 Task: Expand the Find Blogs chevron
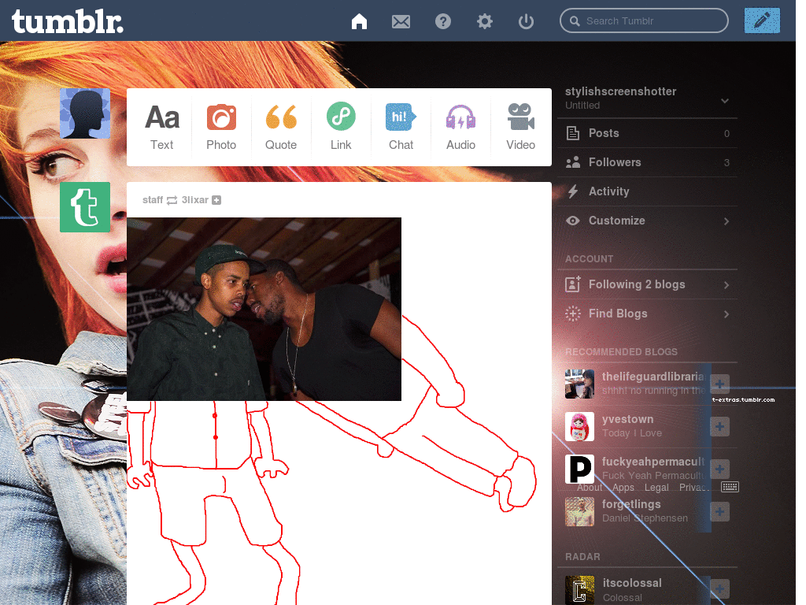[727, 314]
